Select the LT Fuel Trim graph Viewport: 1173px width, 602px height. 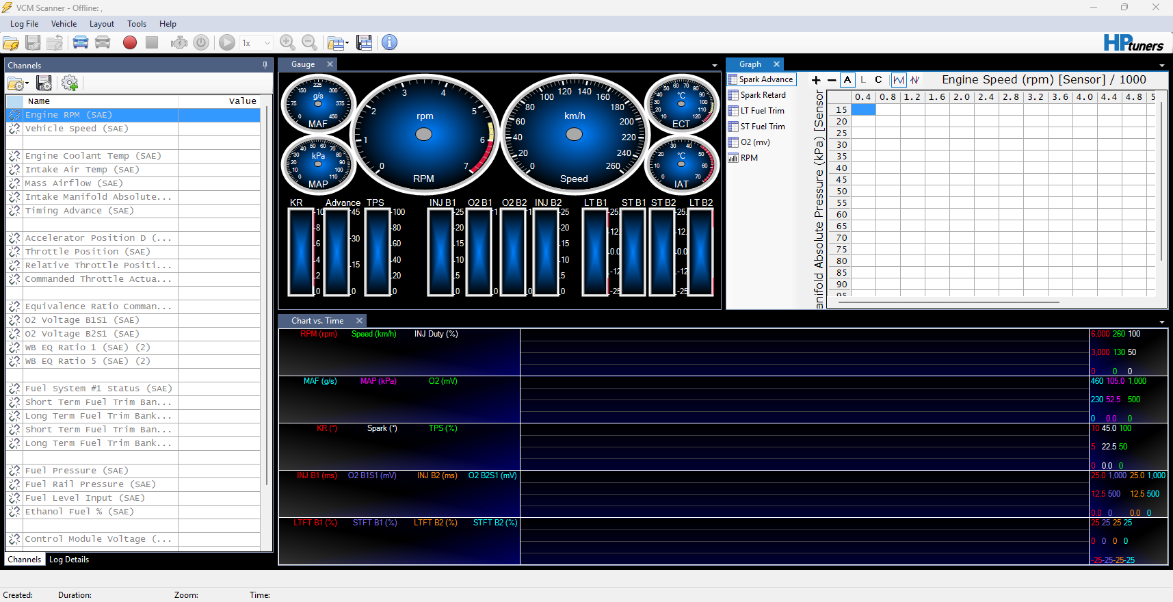coord(756,111)
